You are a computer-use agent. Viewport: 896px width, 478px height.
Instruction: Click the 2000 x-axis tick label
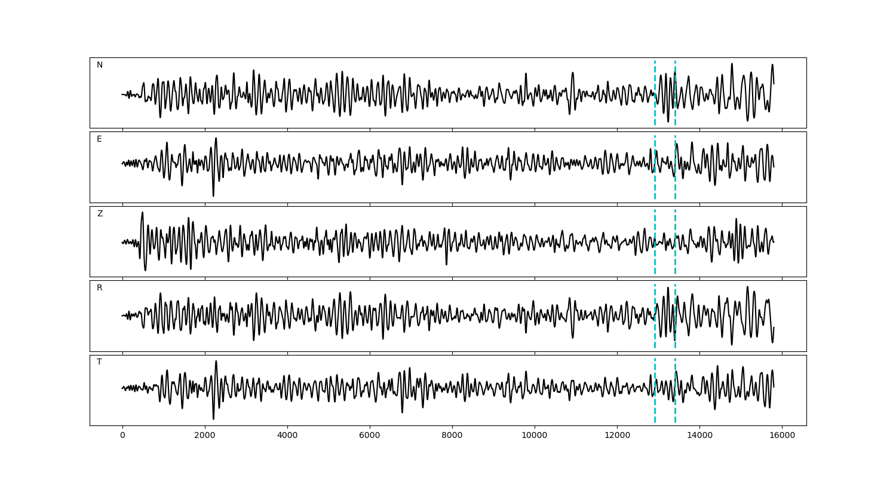click(x=205, y=436)
